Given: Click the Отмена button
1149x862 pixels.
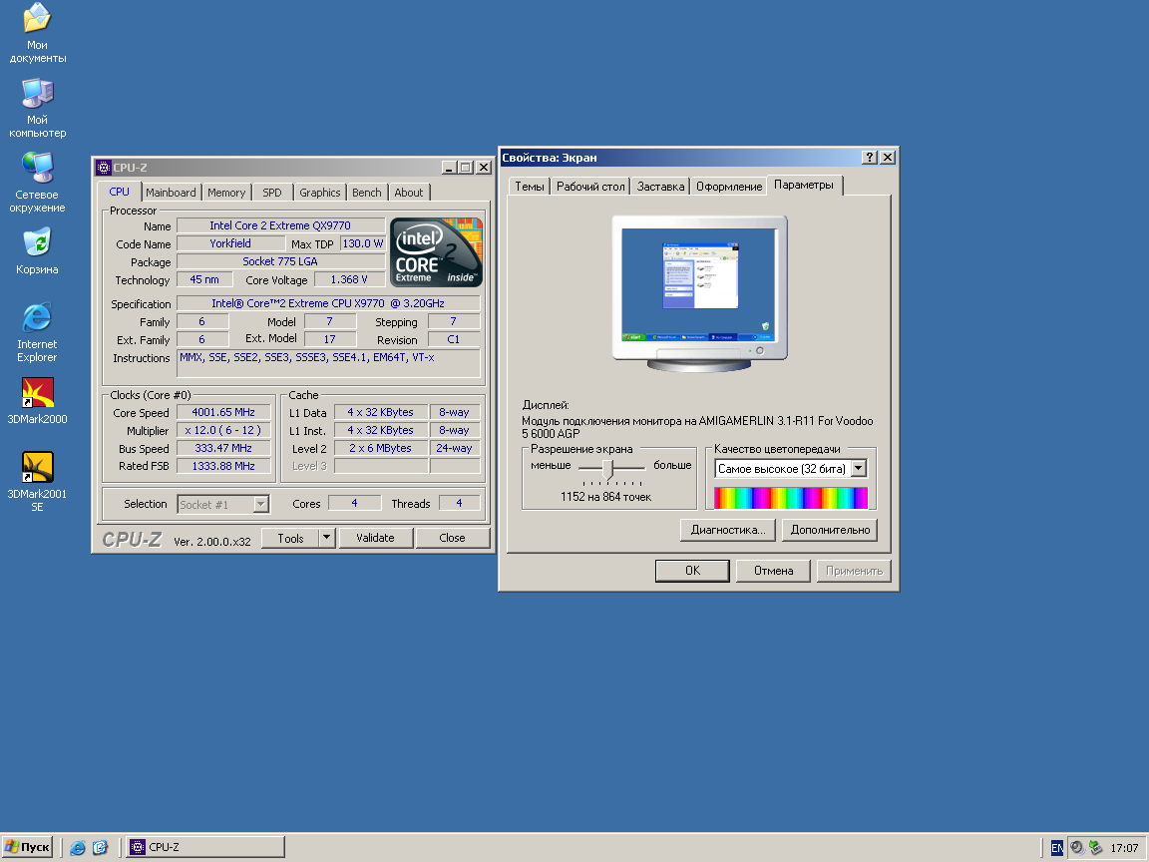Looking at the screenshot, I should pos(773,571).
